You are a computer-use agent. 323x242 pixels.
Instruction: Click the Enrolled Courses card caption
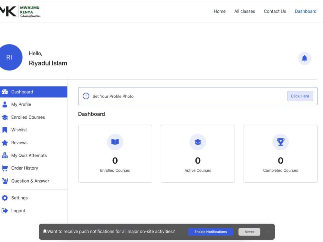115,170
